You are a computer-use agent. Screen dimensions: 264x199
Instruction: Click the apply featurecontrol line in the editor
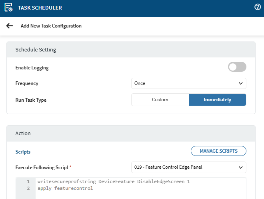(65, 188)
